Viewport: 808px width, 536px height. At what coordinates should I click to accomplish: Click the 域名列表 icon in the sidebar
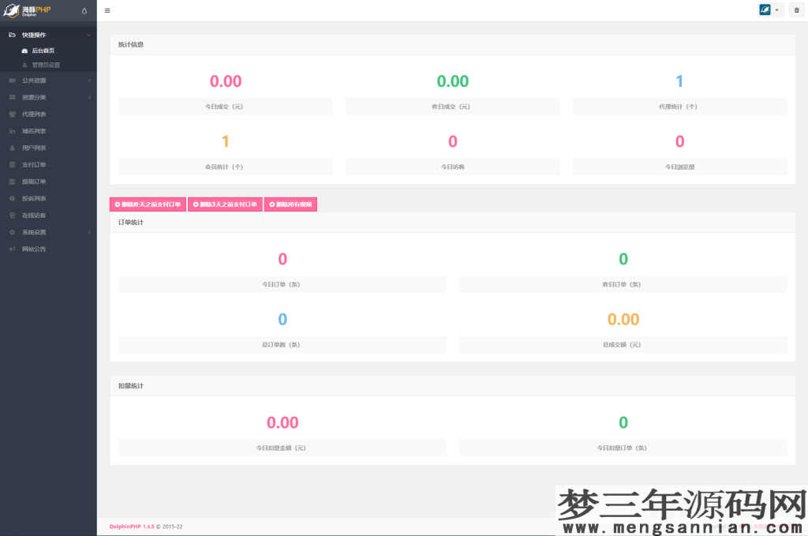point(12,130)
